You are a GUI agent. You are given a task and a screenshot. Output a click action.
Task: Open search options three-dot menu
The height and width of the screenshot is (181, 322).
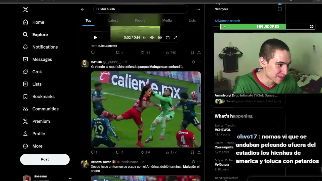coord(198,9)
